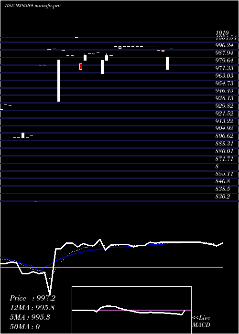Click the 12MA : 995.8 readout
The width and height of the screenshot is (239, 334).
point(32,308)
